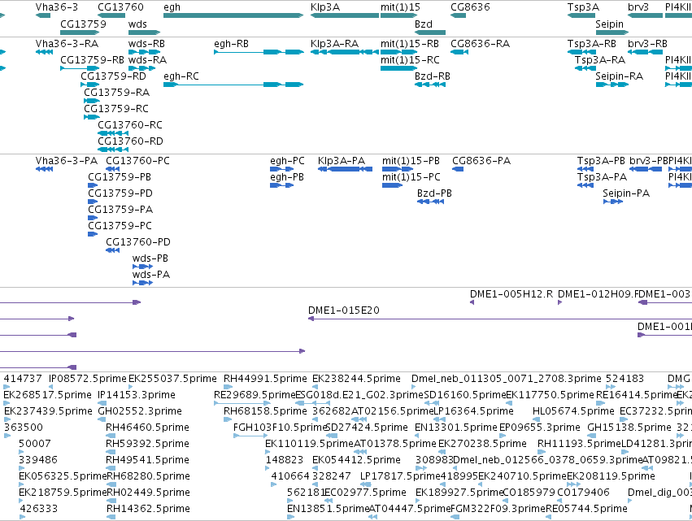The image size is (692, 521).
Task: Click the Bzd-PB protein label
Action: click(434, 193)
